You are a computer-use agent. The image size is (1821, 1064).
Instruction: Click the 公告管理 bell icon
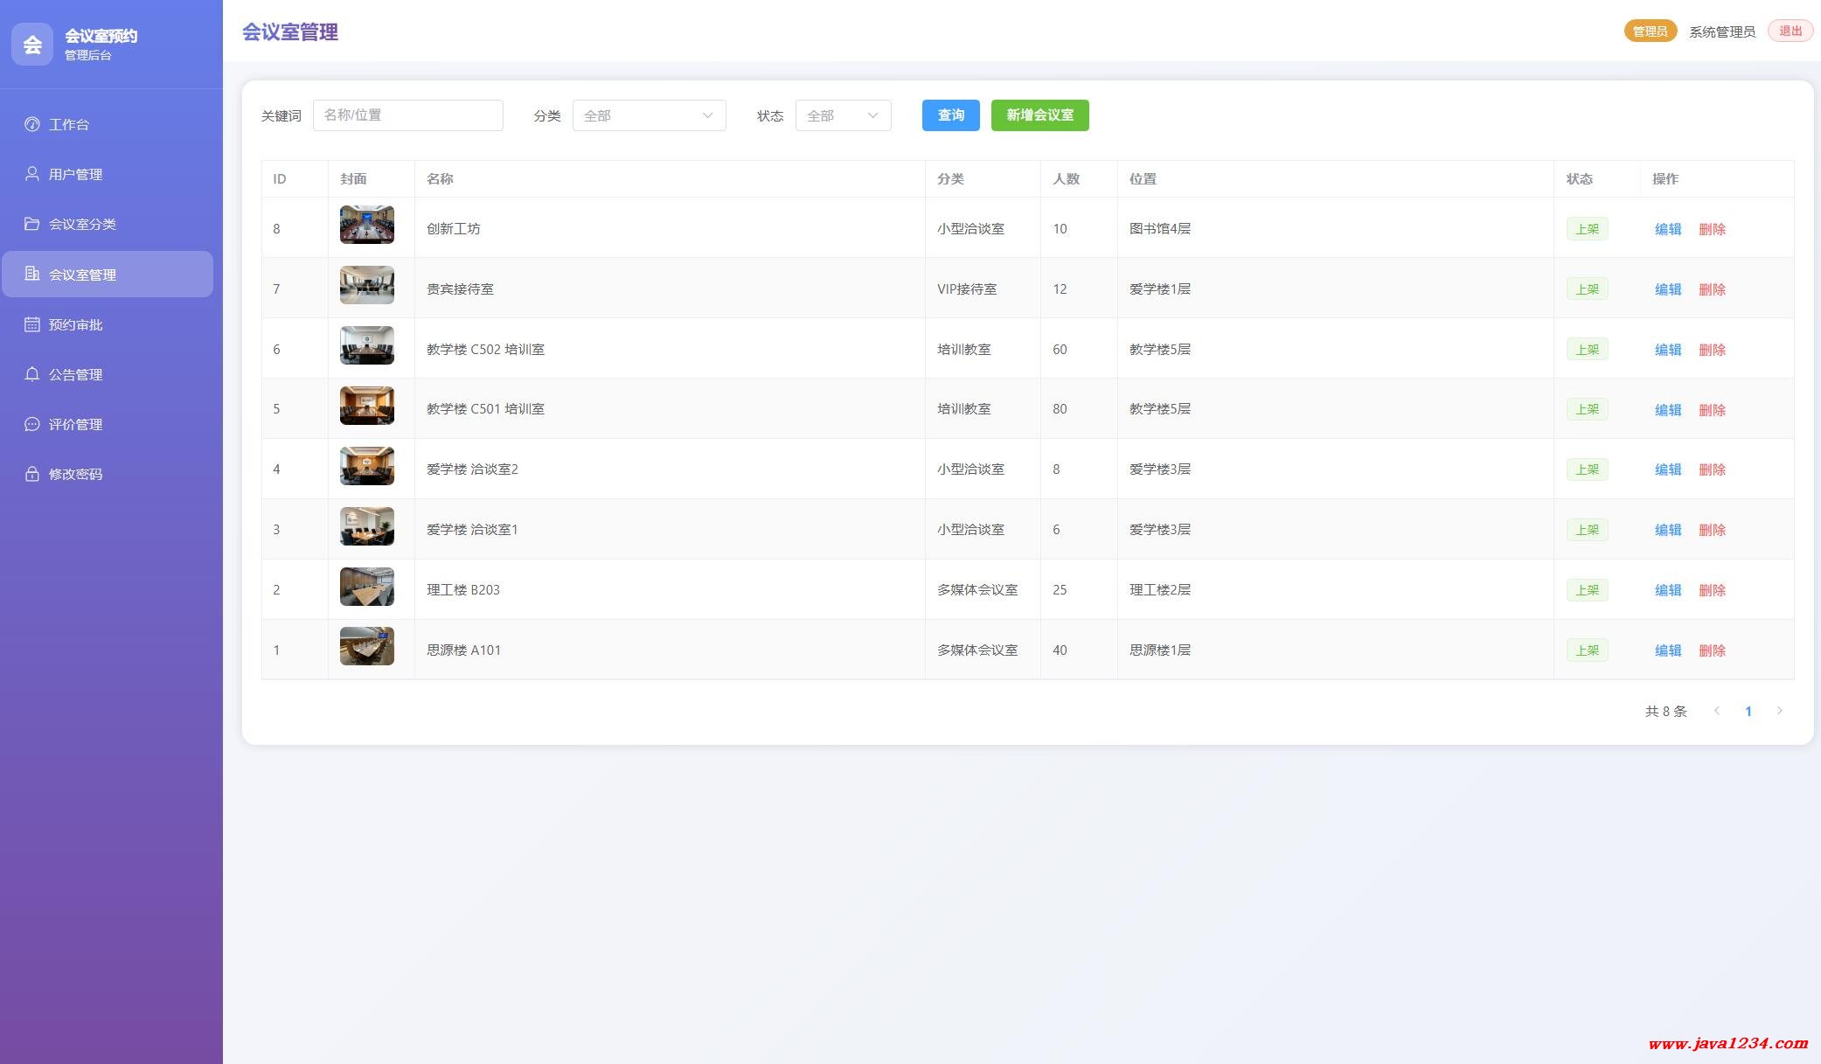pos(32,374)
